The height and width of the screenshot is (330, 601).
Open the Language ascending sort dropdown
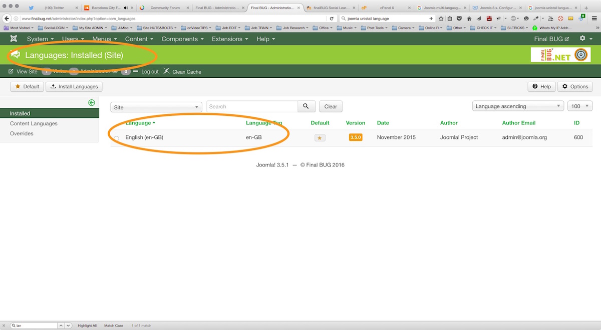(x=518, y=106)
